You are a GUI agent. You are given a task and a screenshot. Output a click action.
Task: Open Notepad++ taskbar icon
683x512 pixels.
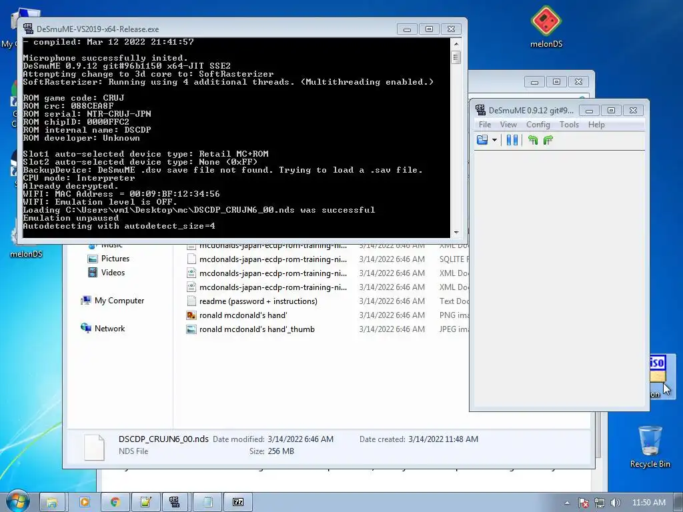[145, 502]
